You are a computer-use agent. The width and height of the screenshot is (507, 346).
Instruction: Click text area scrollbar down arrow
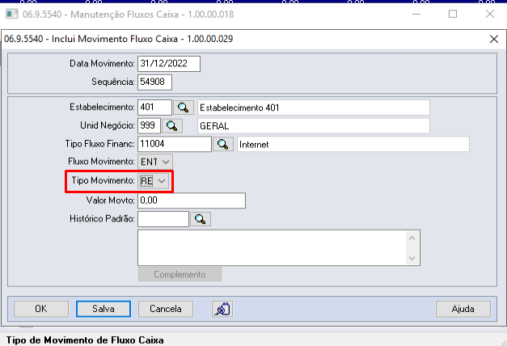tap(412, 258)
